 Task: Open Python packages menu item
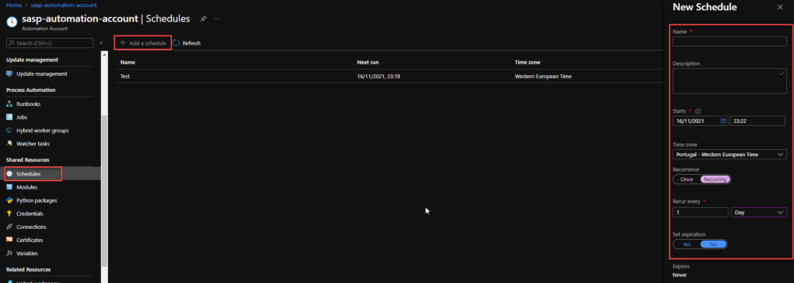36,200
